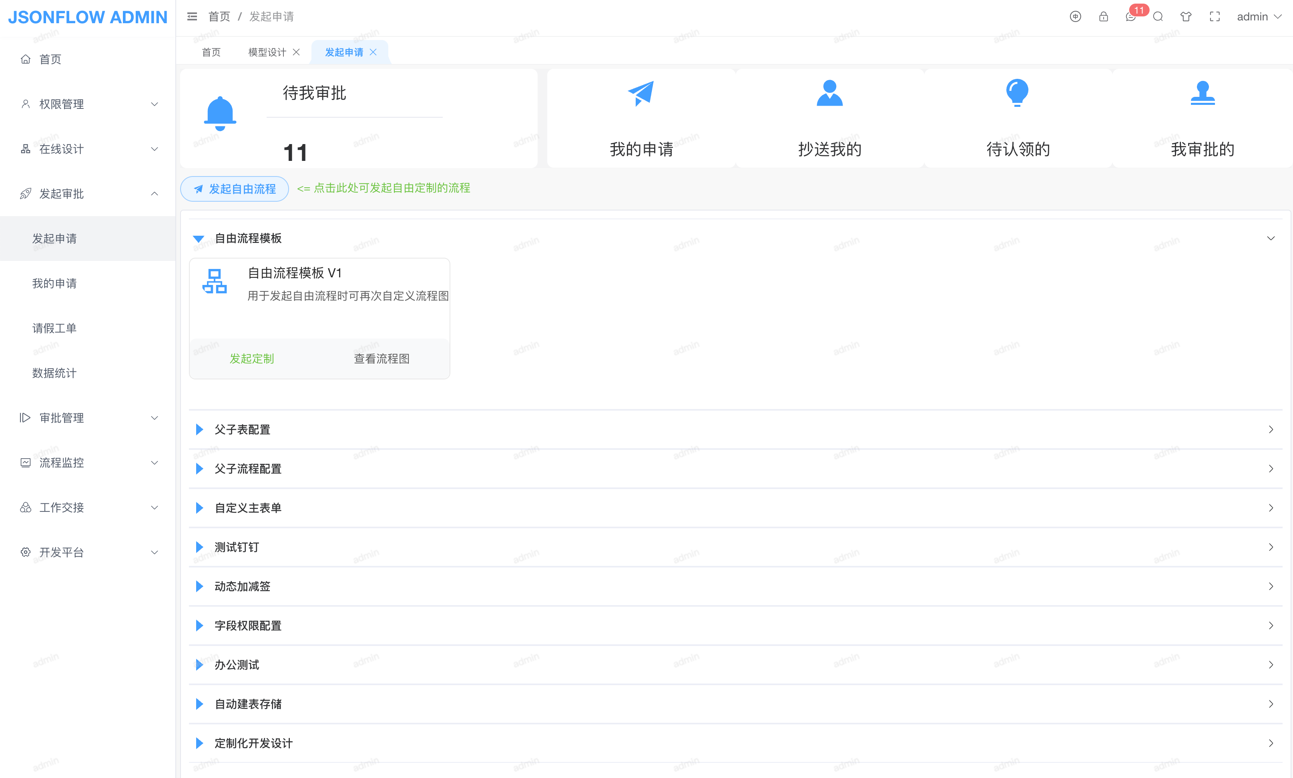Click the search magnifier icon in header

[1158, 17]
